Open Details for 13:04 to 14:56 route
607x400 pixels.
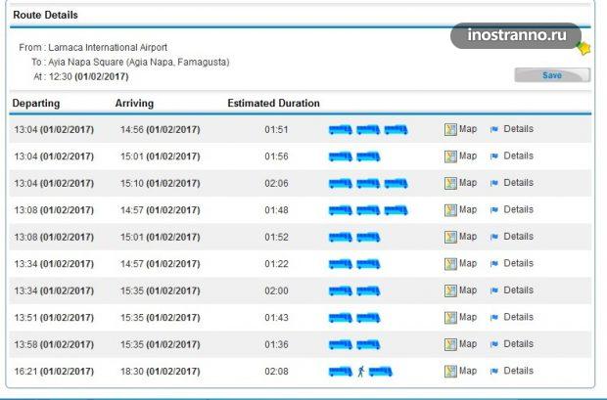518,129
